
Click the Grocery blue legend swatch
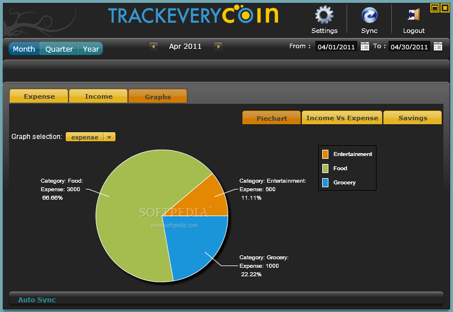point(325,183)
